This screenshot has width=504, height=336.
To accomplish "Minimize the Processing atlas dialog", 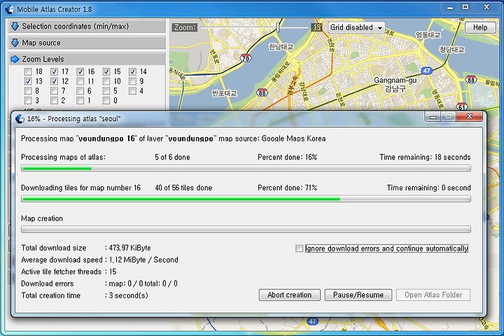I will 433,116.
